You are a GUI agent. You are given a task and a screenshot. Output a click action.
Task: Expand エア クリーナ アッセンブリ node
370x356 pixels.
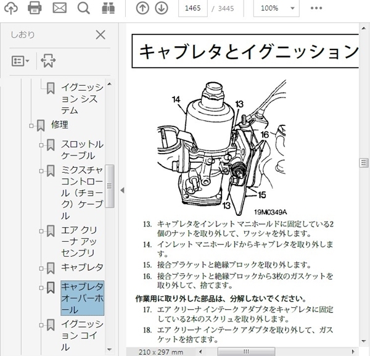[41, 231]
